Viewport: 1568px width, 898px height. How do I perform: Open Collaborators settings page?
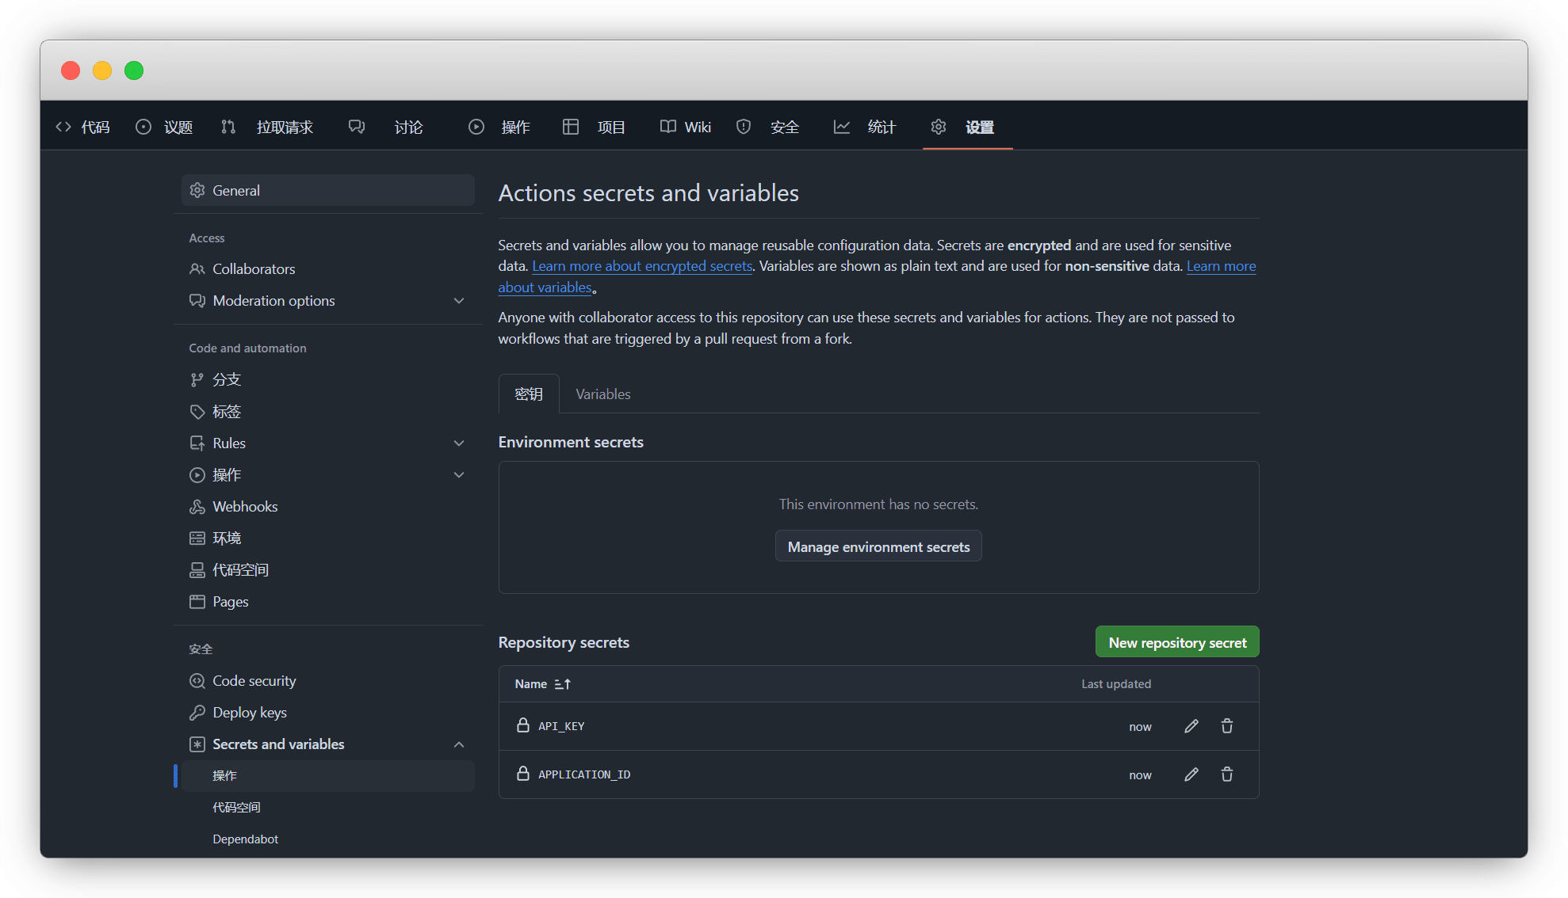point(254,269)
